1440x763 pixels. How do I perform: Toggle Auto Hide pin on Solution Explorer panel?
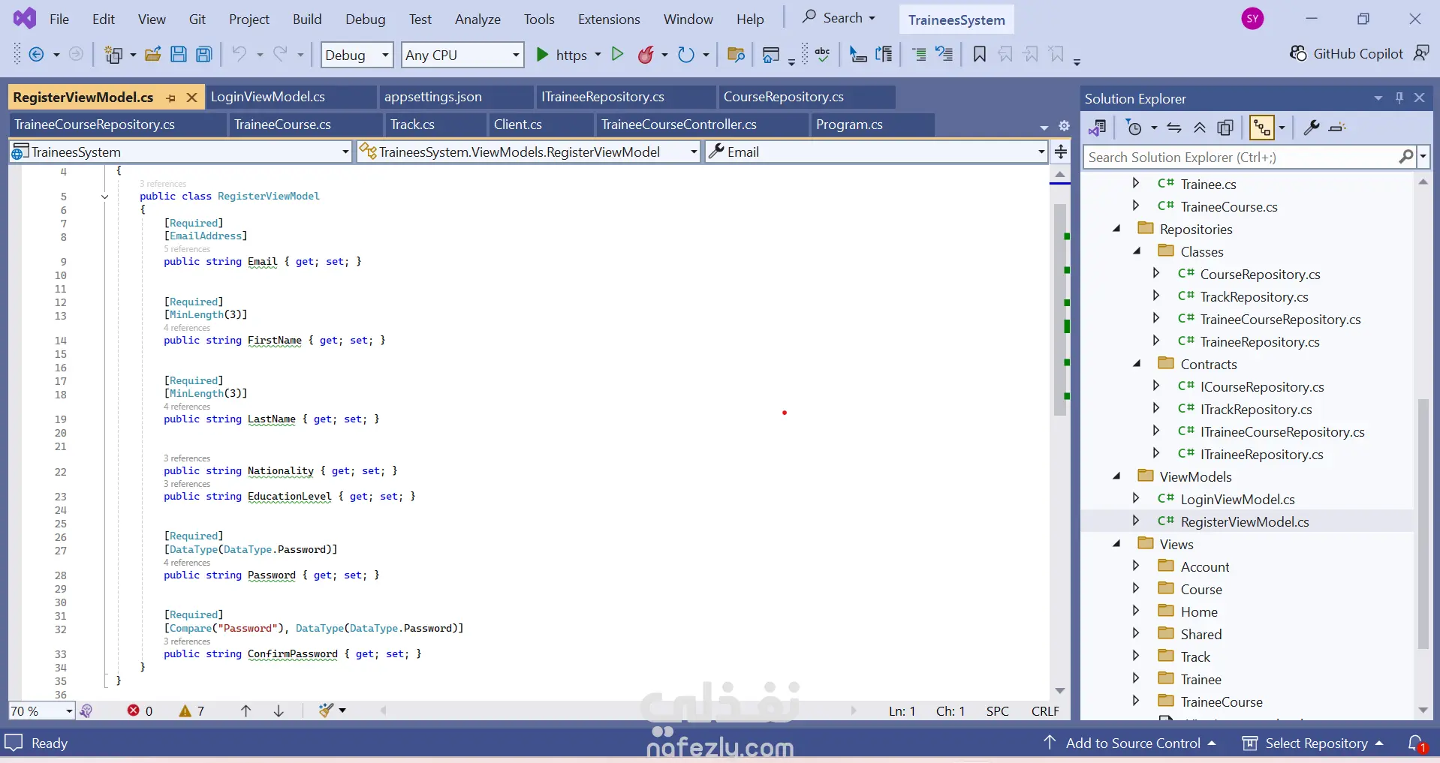(x=1399, y=98)
